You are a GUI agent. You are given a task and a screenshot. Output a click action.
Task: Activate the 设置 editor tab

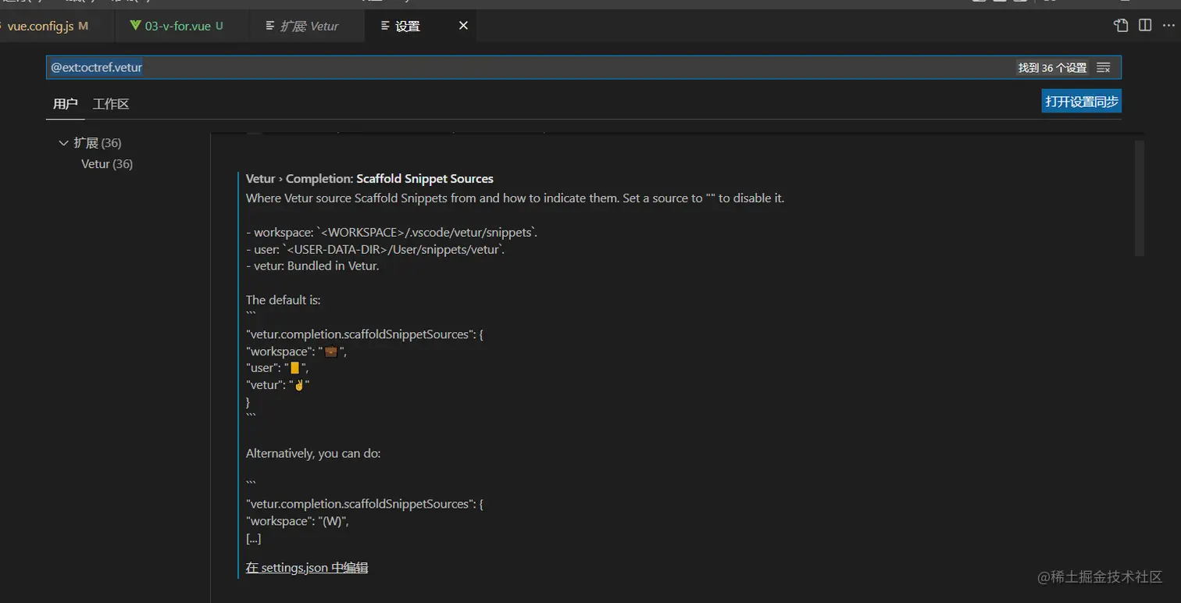pos(408,26)
